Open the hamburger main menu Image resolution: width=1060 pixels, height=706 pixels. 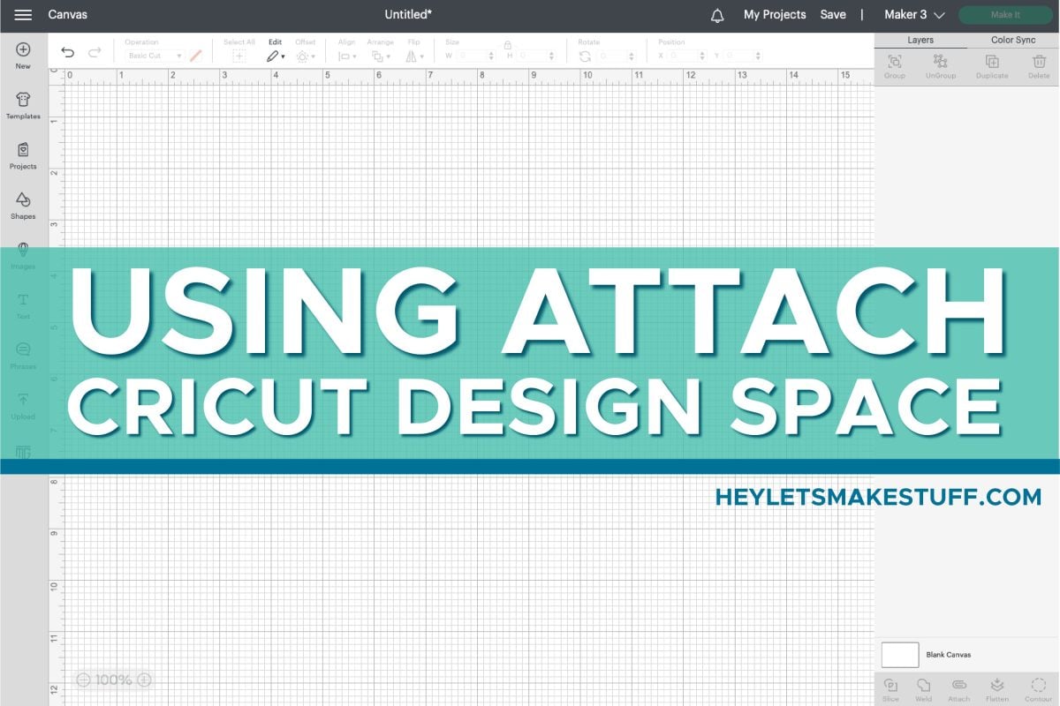pyautogui.click(x=23, y=15)
